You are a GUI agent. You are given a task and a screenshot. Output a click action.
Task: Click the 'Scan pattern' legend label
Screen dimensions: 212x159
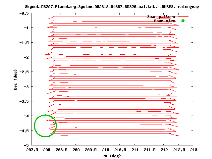(161, 17)
